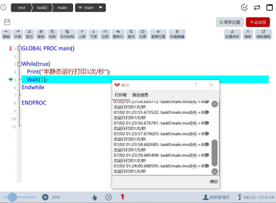This screenshot has height=203, width=276.
Task: Click the 批量修改 batch modify button
Action: click(232, 34)
